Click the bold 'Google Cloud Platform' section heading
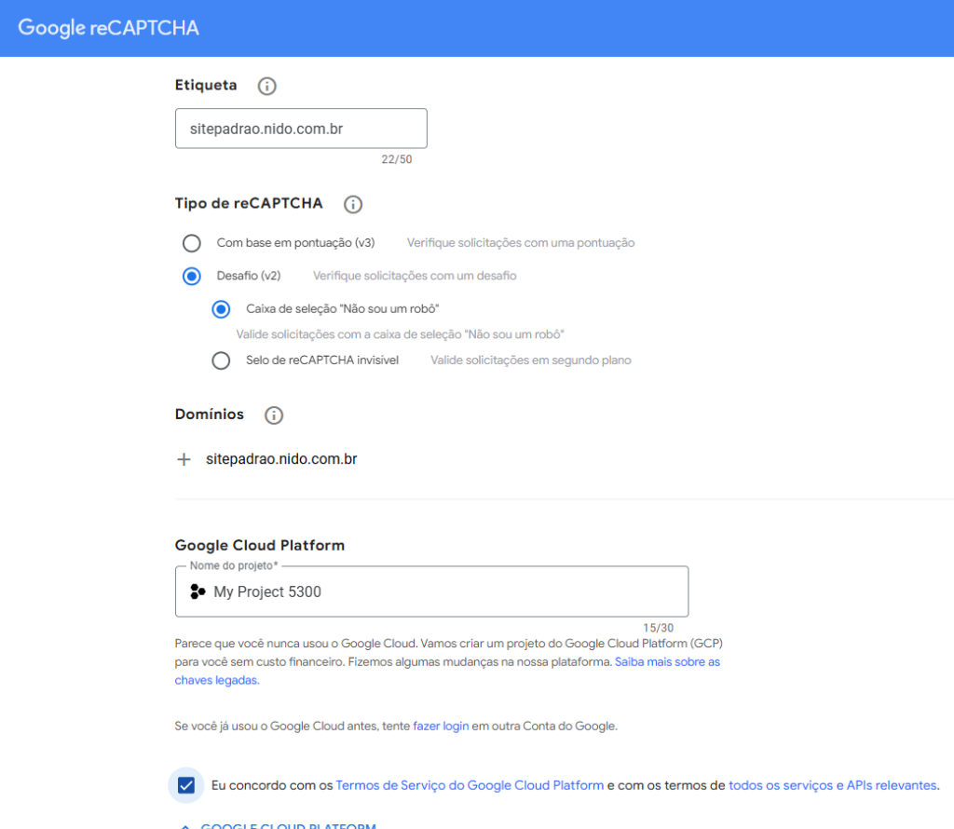The width and height of the screenshot is (954, 829). click(x=260, y=546)
